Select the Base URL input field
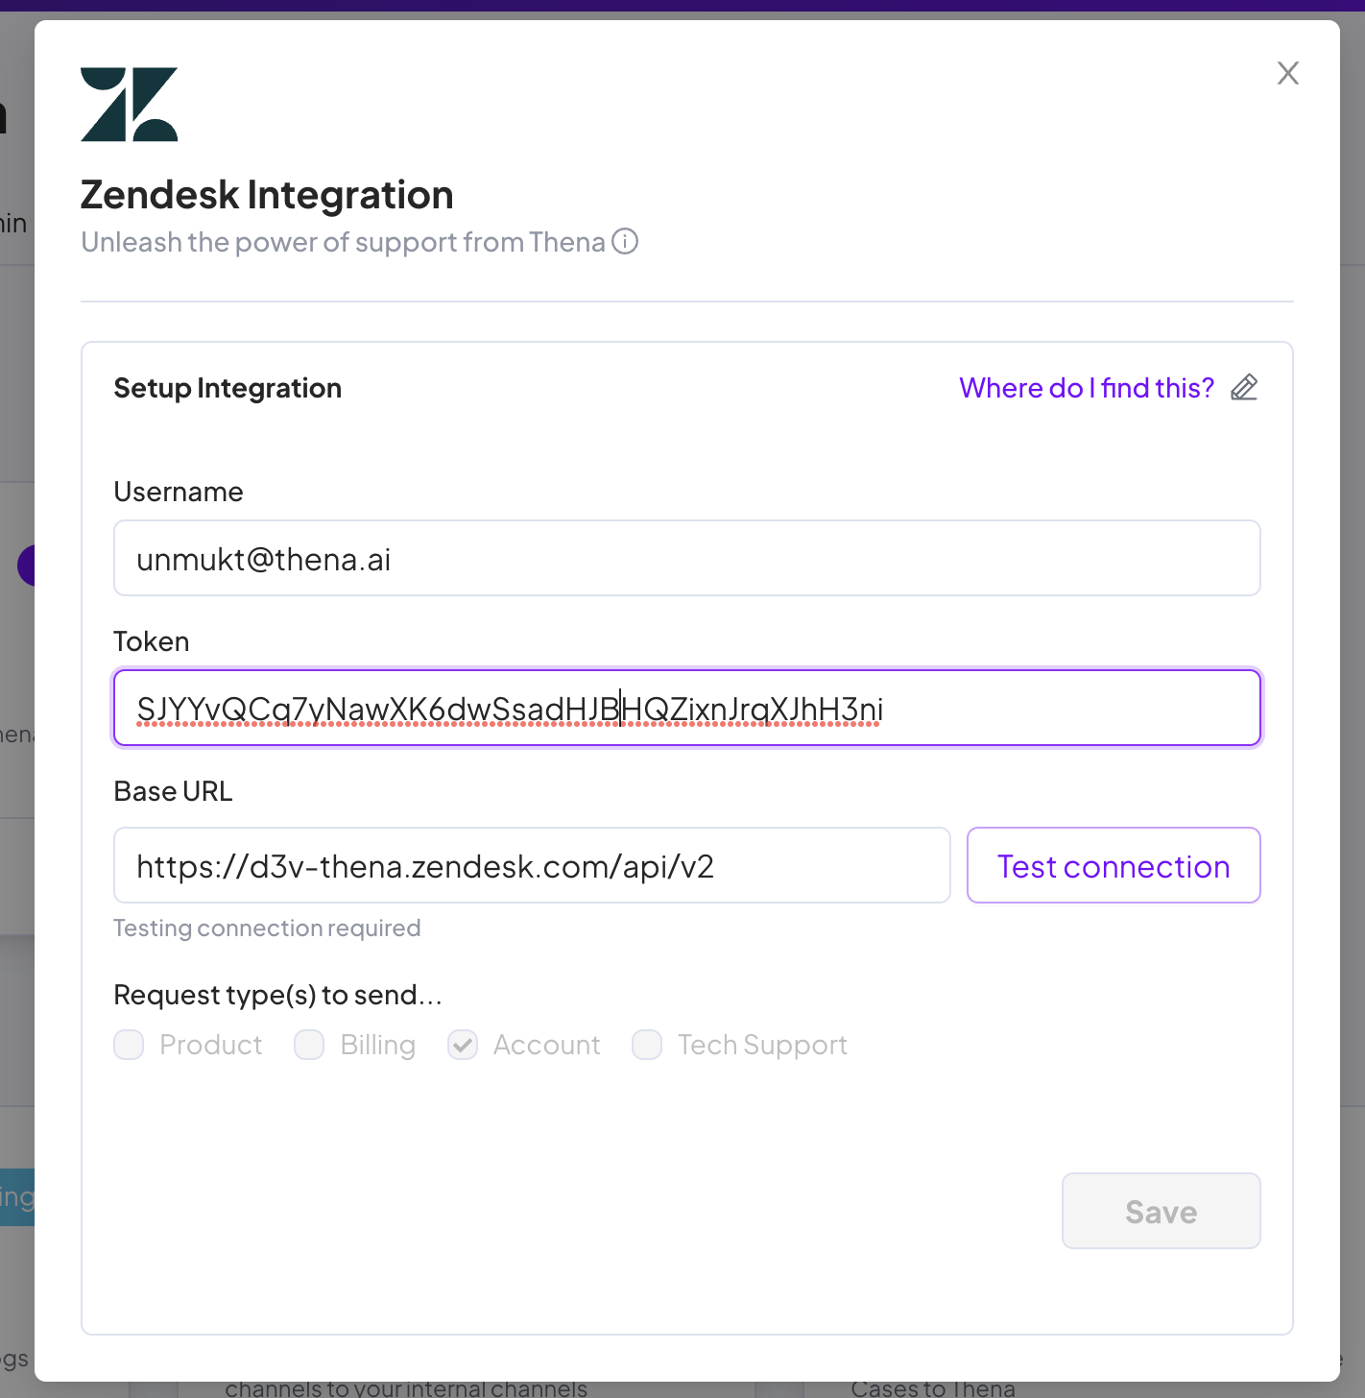This screenshot has width=1365, height=1398. pos(532,865)
